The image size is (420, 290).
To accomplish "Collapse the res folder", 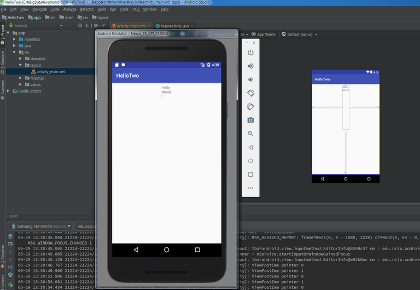I will (x=14, y=52).
